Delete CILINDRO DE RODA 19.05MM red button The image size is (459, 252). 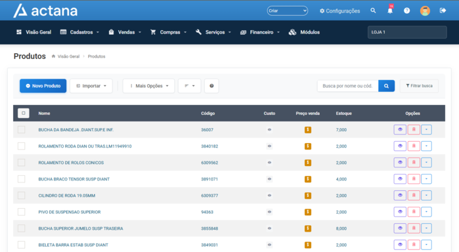tap(414, 195)
